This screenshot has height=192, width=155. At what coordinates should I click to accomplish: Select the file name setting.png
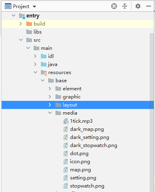coord(83,178)
